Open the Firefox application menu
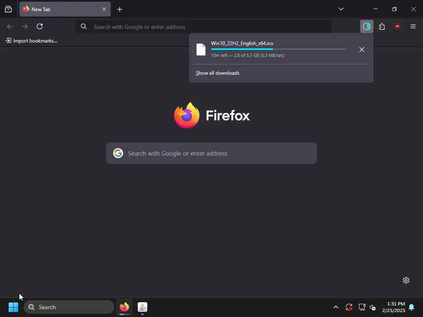 (x=413, y=26)
